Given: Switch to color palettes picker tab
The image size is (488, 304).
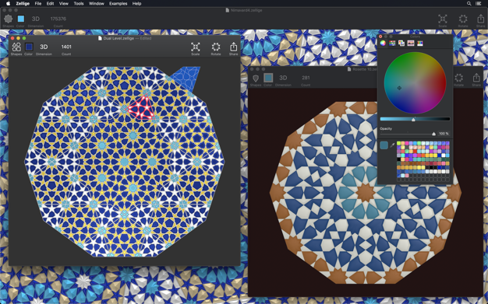Looking at the screenshot, I should coord(401,44).
